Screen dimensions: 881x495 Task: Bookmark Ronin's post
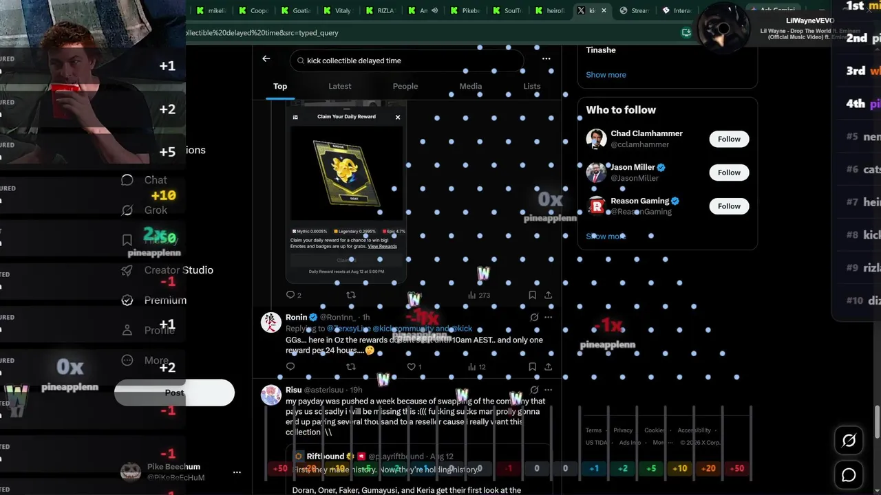[532, 367]
